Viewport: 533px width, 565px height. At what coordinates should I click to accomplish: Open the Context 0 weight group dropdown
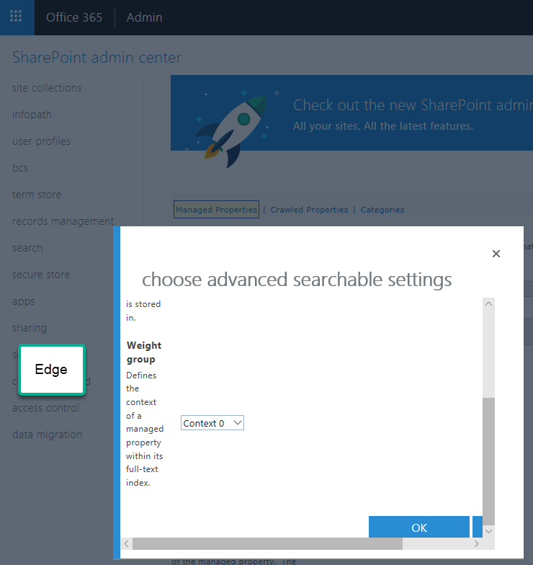[212, 423]
